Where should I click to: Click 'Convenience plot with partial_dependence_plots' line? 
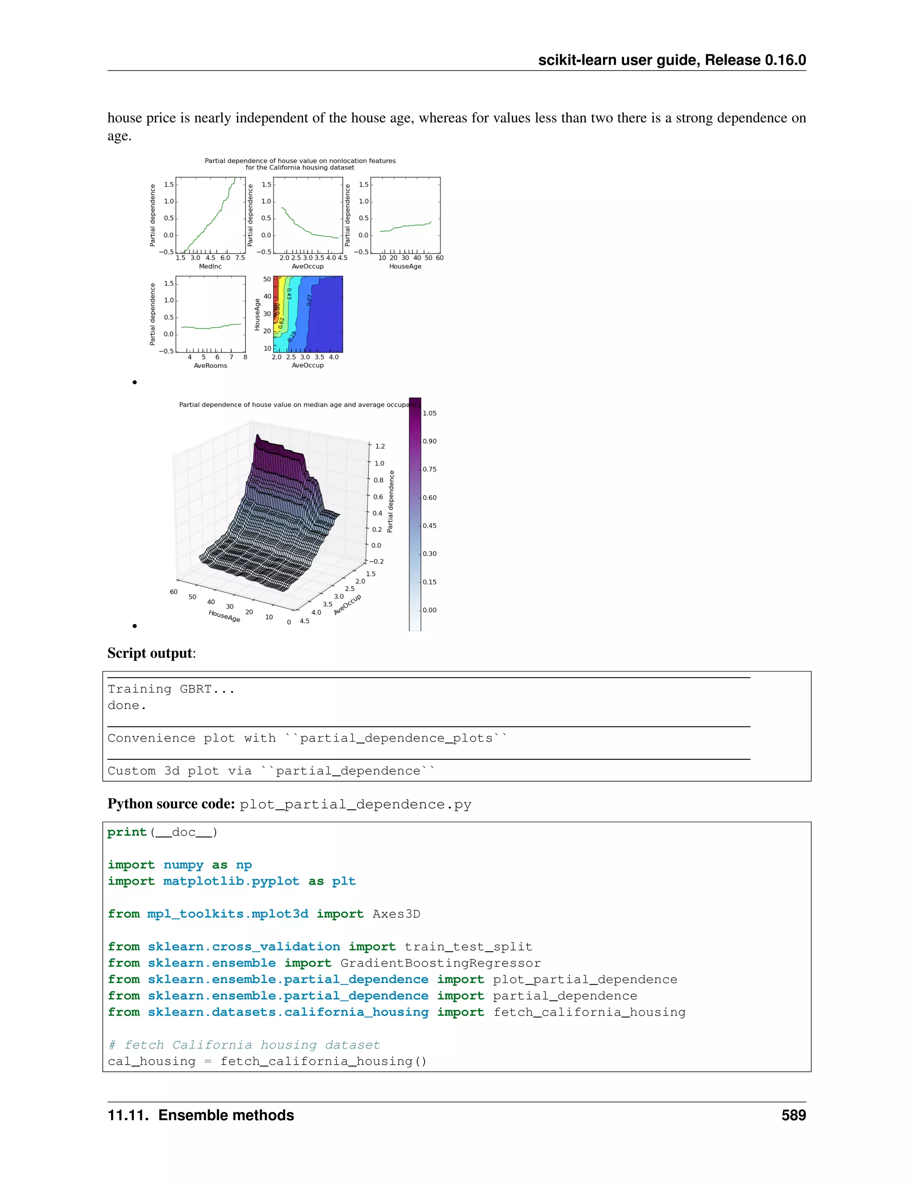click(x=307, y=738)
